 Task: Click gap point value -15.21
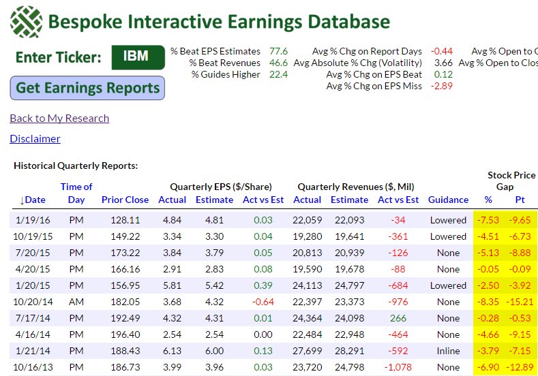(520, 302)
